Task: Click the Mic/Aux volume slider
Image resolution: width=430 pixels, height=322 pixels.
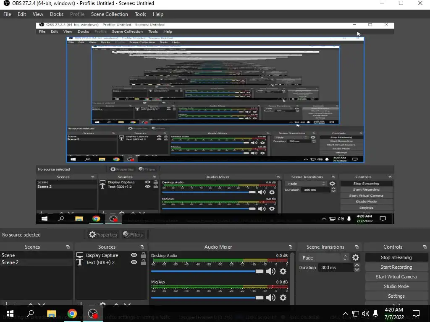Action: (x=207, y=298)
